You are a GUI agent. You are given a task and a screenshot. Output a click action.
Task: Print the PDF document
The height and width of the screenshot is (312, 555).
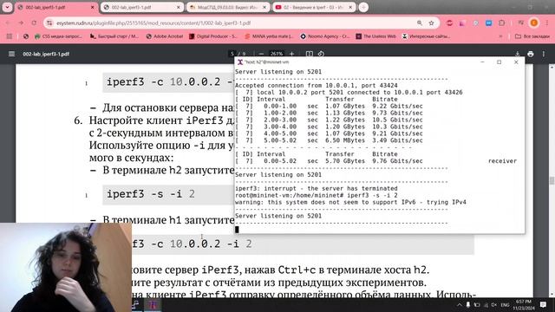click(530, 54)
